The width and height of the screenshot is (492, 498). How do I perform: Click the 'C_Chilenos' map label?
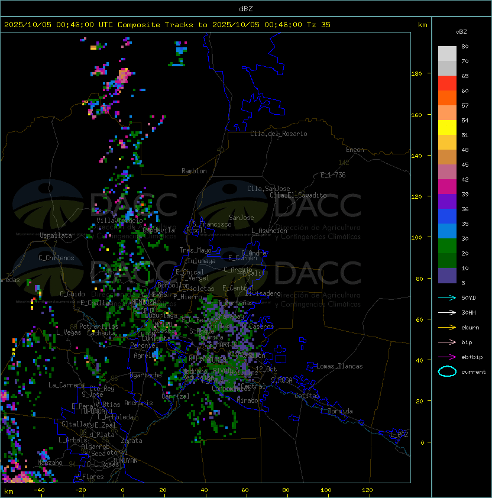56,258
